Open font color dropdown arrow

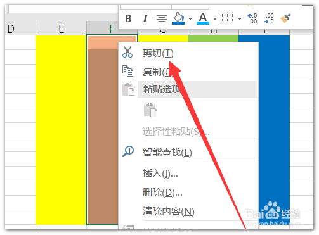click(215, 18)
